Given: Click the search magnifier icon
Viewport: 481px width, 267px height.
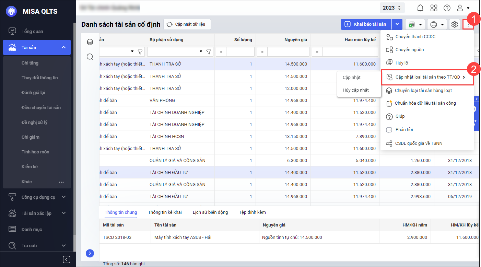Looking at the screenshot, I should point(90,57).
